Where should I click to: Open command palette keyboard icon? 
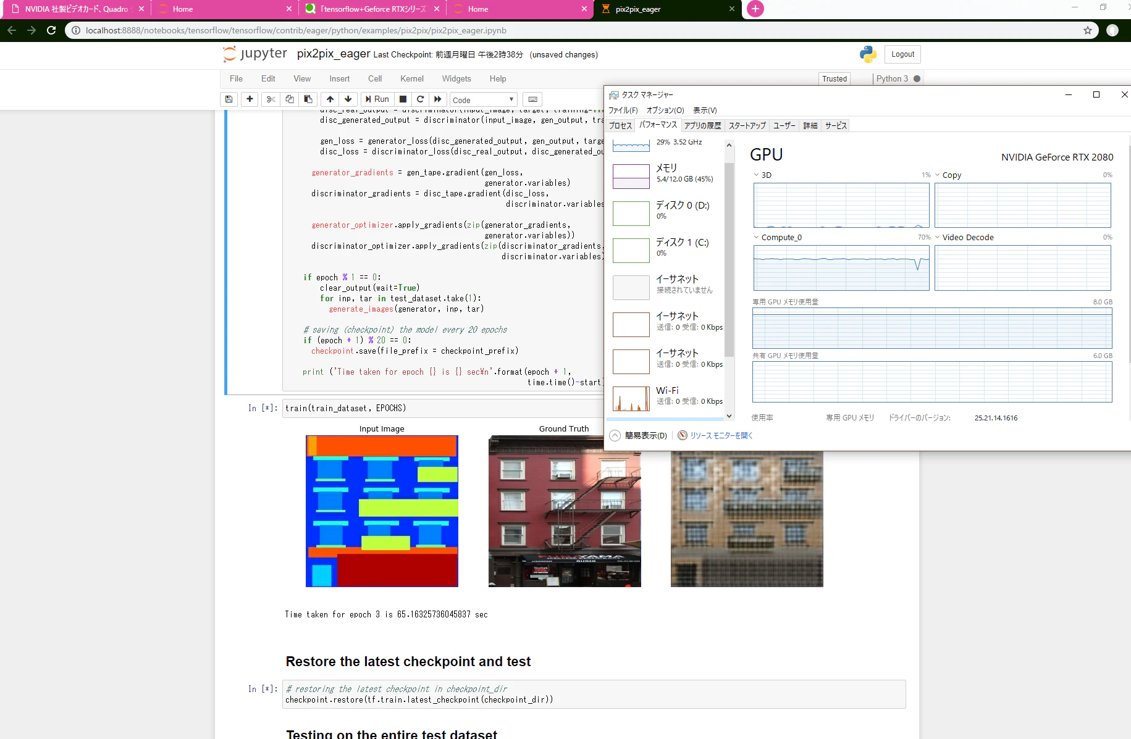(532, 99)
